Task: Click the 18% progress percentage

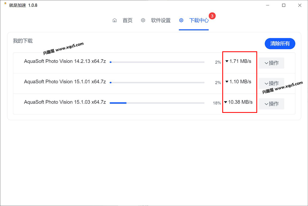Action: [217, 103]
